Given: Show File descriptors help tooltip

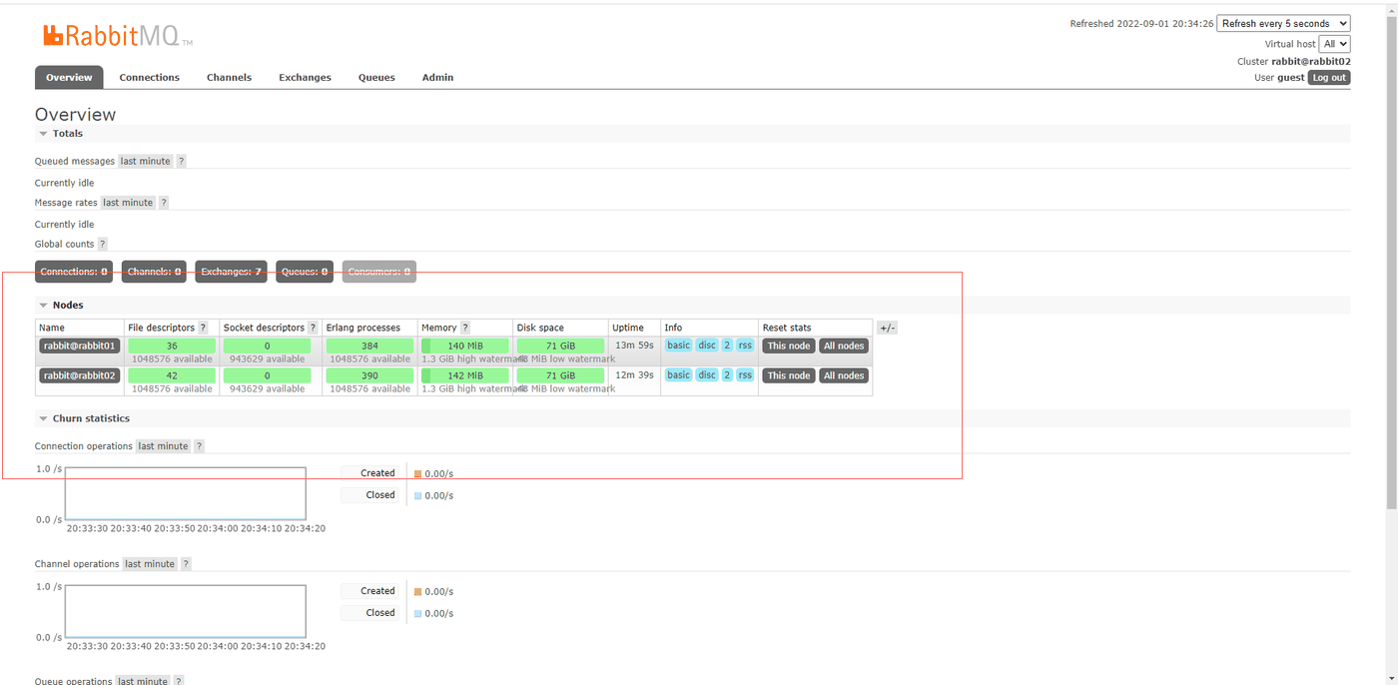Looking at the screenshot, I should click(204, 328).
